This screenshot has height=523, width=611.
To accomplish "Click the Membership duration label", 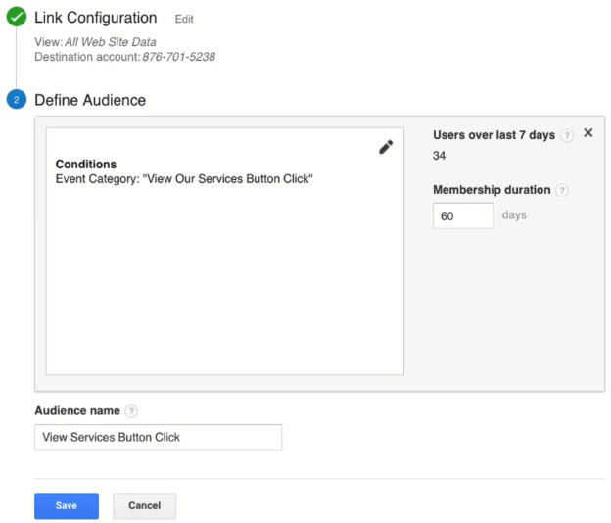I will click(x=493, y=190).
